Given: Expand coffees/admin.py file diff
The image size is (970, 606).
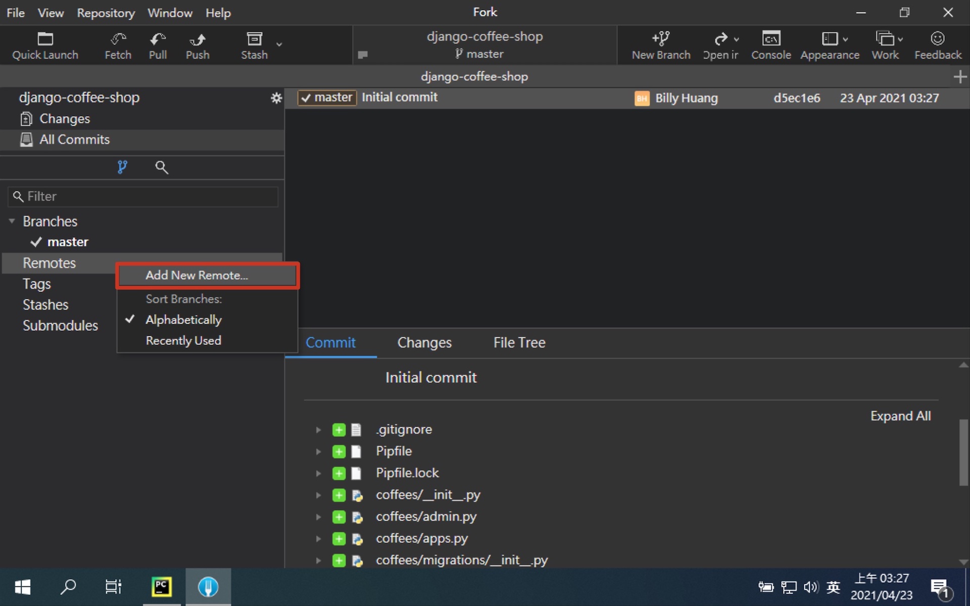Looking at the screenshot, I should coord(318,517).
